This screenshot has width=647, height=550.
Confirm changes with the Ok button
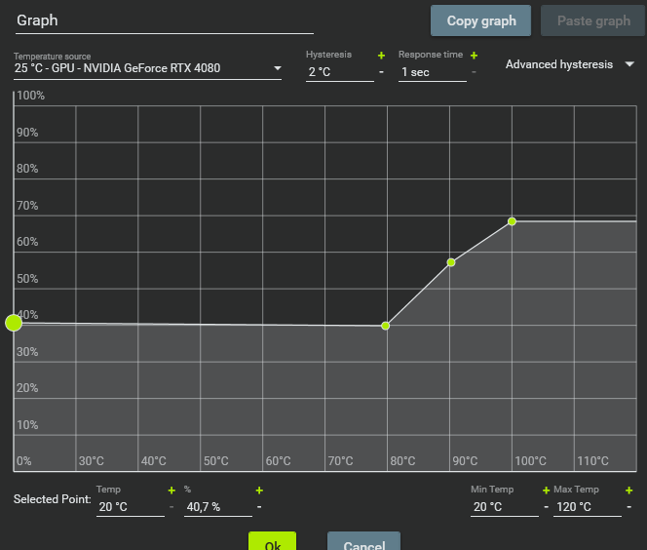point(272,540)
